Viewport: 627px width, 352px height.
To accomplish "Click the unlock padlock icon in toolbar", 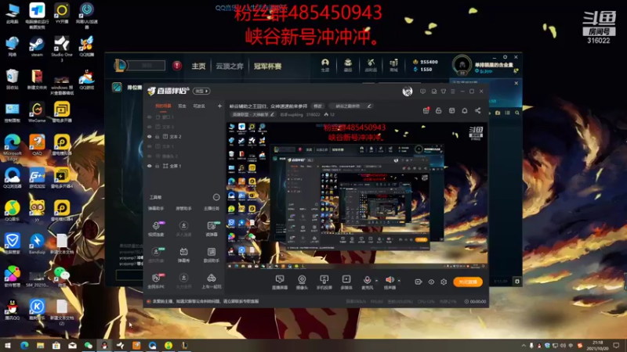I will click(439, 110).
